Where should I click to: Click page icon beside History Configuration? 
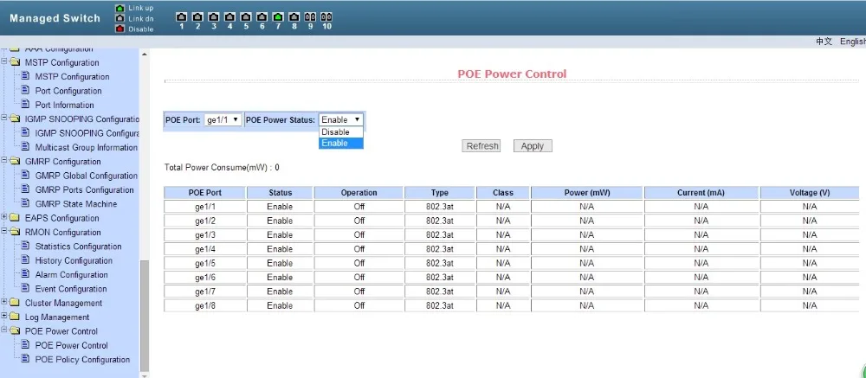(x=25, y=259)
